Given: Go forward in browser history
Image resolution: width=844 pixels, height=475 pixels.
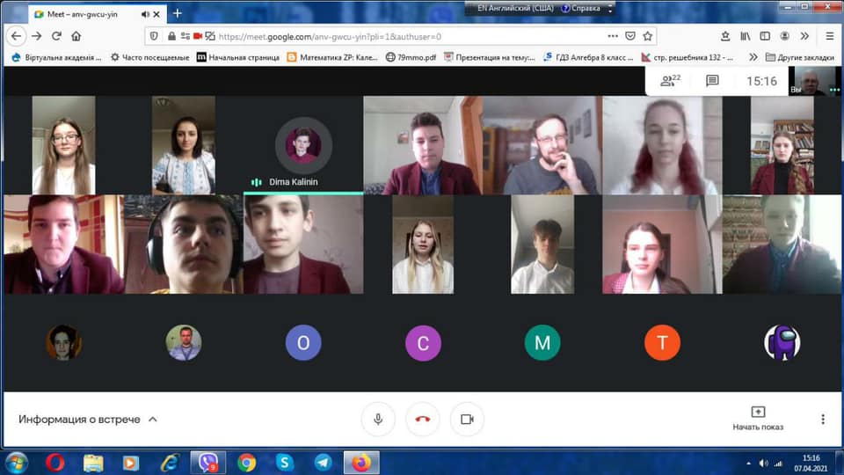Looking at the screenshot, I should 37,36.
